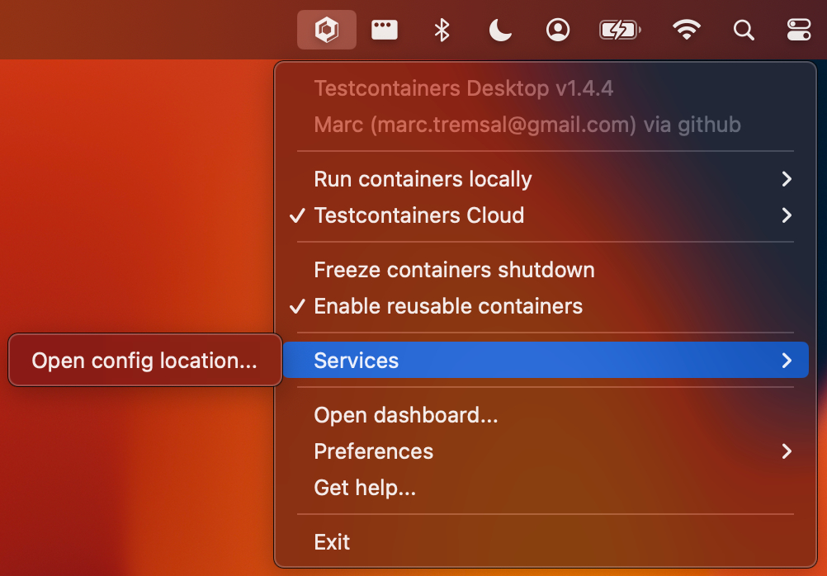827x576 pixels.
Task: Click the Testcontainers Desktop menu bar icon
Action: tap(327, 30)
